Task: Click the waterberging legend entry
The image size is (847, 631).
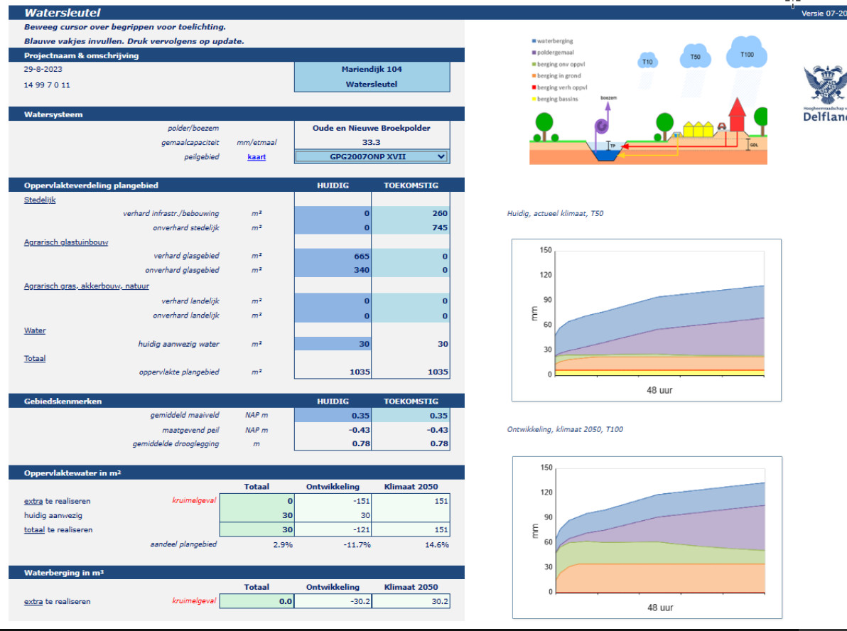Action: 553,41
